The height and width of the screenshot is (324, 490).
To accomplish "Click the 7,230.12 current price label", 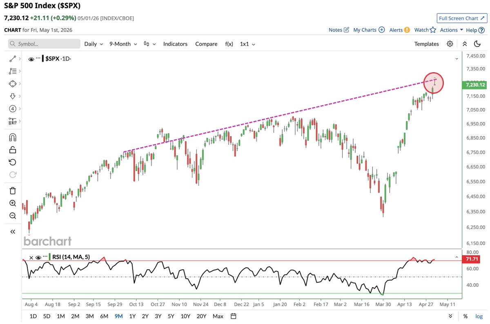I will (x=475, y=85).
